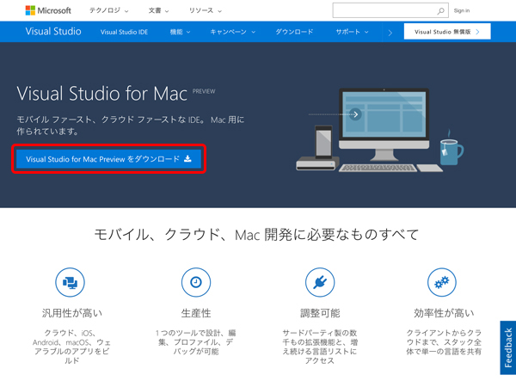
Task: Click the Visual Studio for Mac heading
Action: pyautogui.click(x=102, y=94)
